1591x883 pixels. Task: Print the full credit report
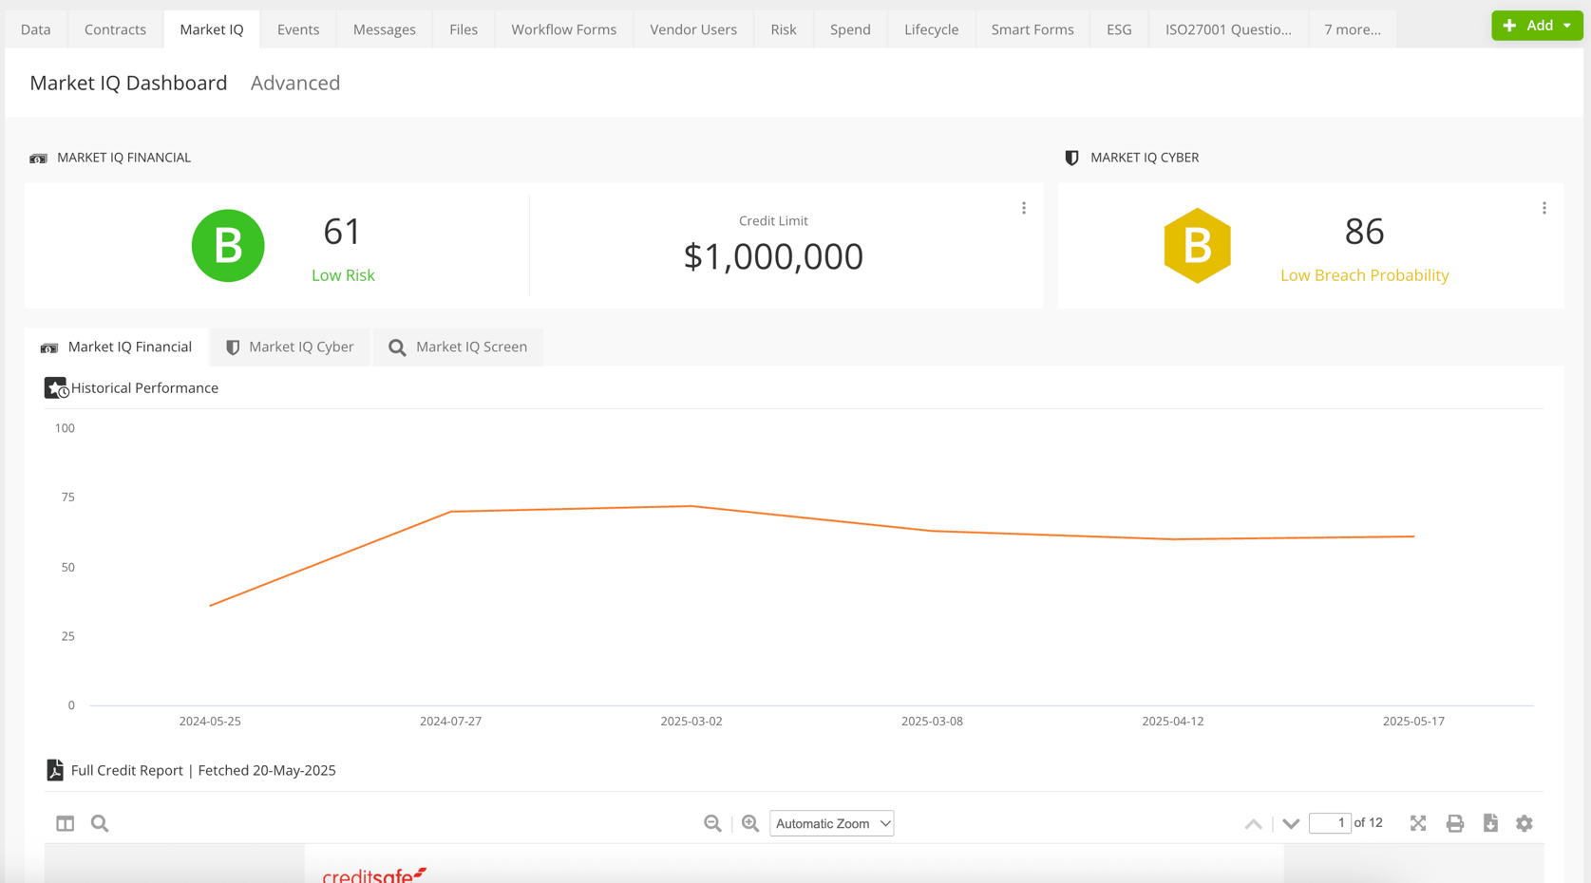[1454, 823]
